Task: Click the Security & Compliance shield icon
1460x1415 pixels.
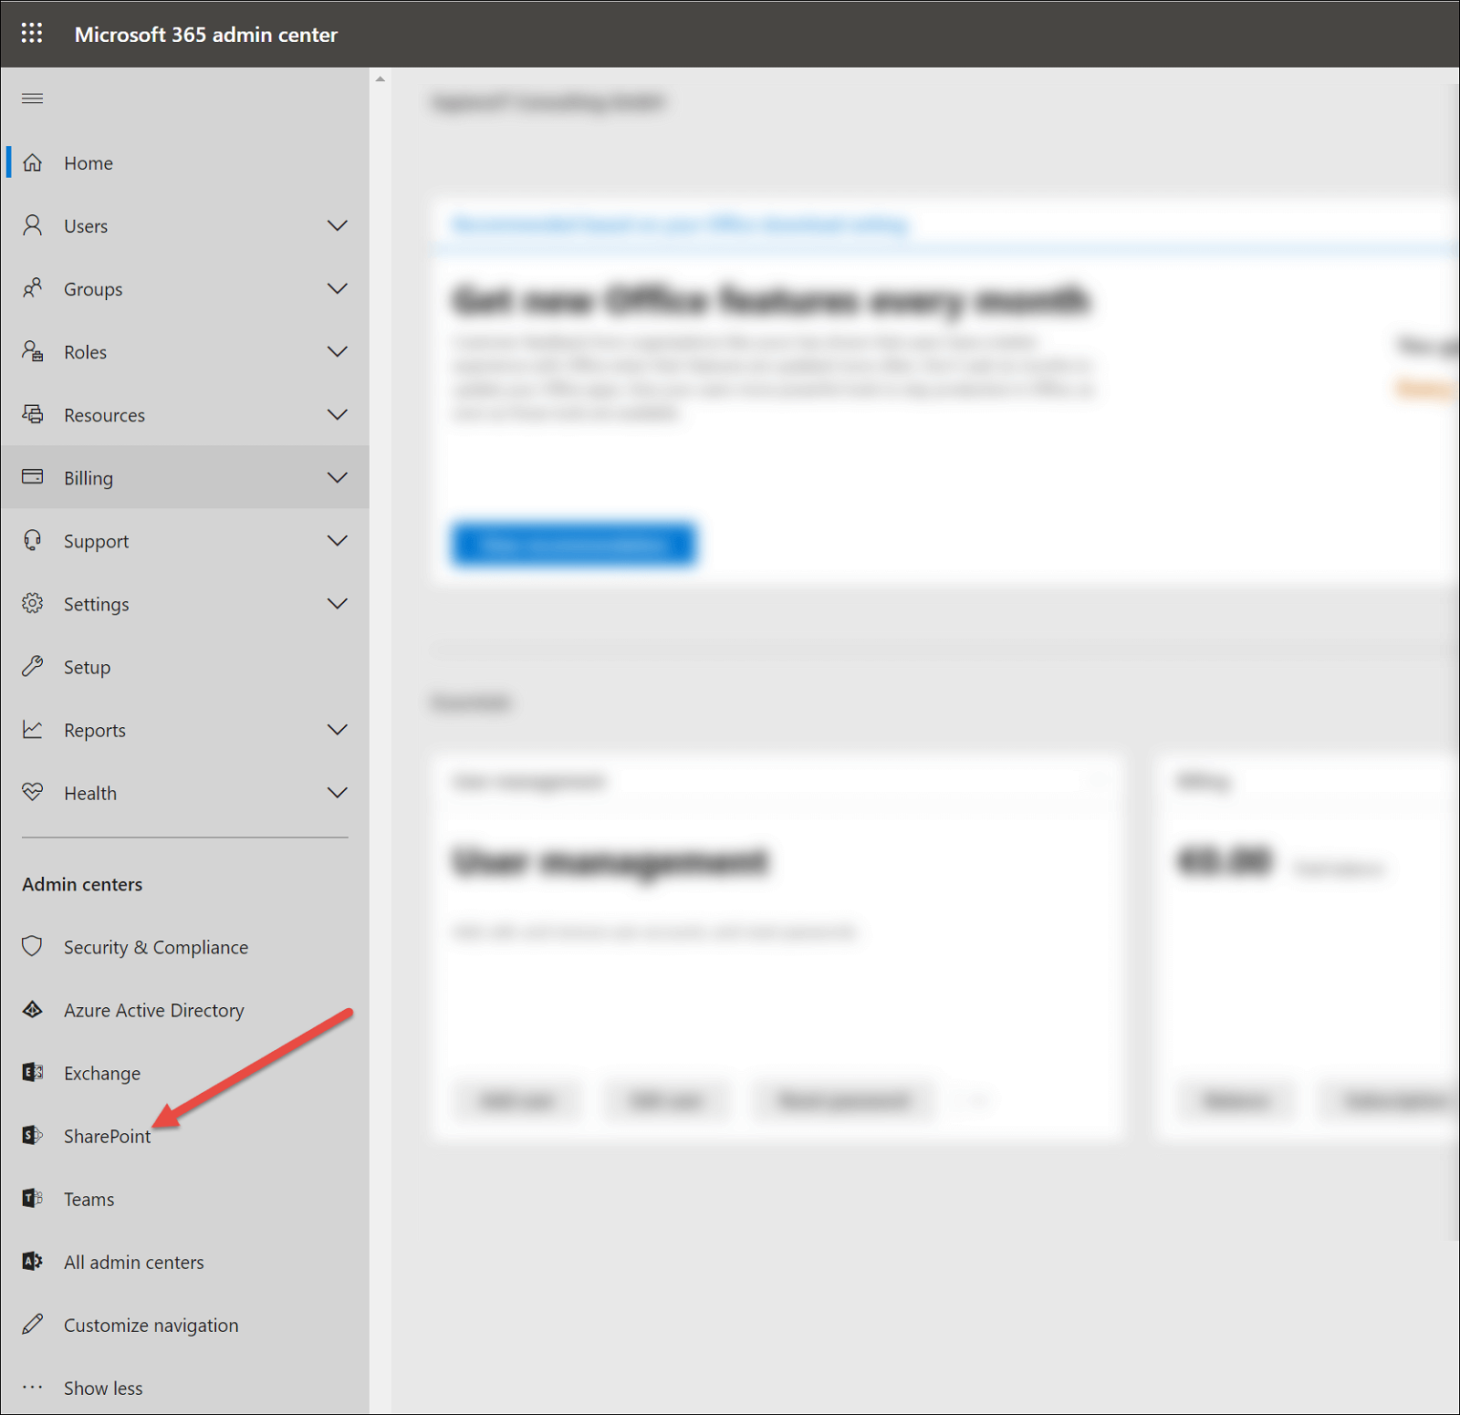Action: 33,946
